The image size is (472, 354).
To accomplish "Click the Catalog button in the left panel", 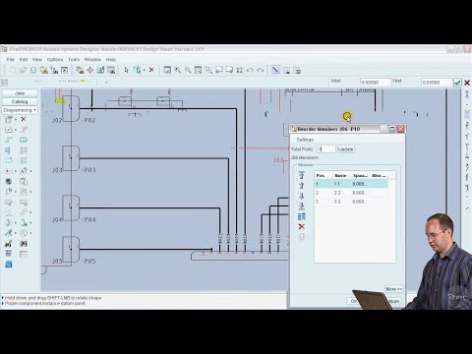I will (x=20, y=101).
